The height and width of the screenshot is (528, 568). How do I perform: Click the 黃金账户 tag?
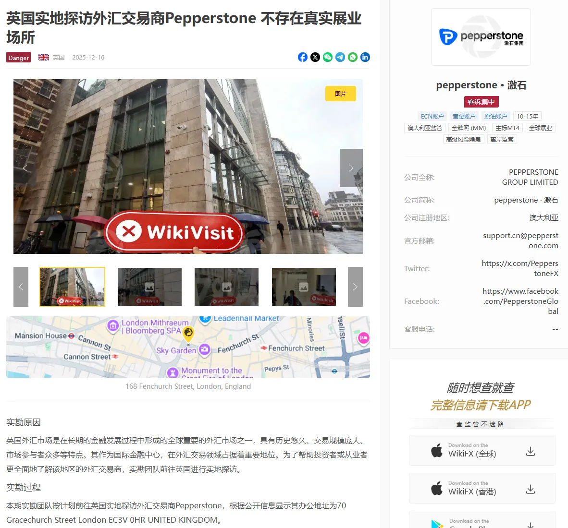(x=464, y=116)
